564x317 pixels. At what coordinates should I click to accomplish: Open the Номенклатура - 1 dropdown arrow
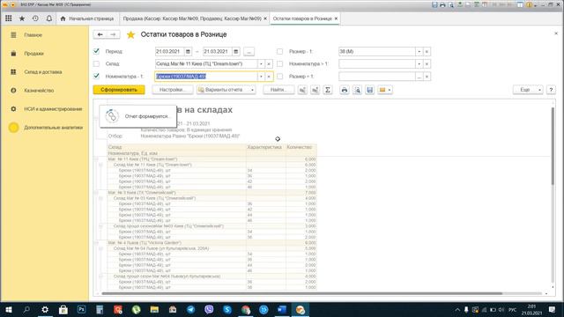tap(261, 77)
